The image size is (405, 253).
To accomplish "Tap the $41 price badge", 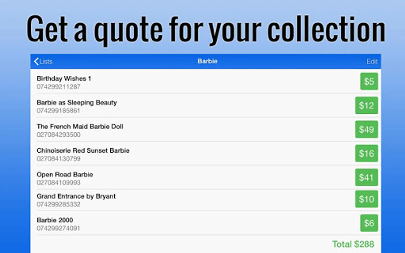I will tap(366, 177).
